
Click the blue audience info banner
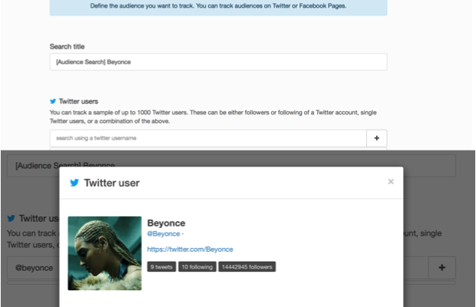(x=218, y=8)
